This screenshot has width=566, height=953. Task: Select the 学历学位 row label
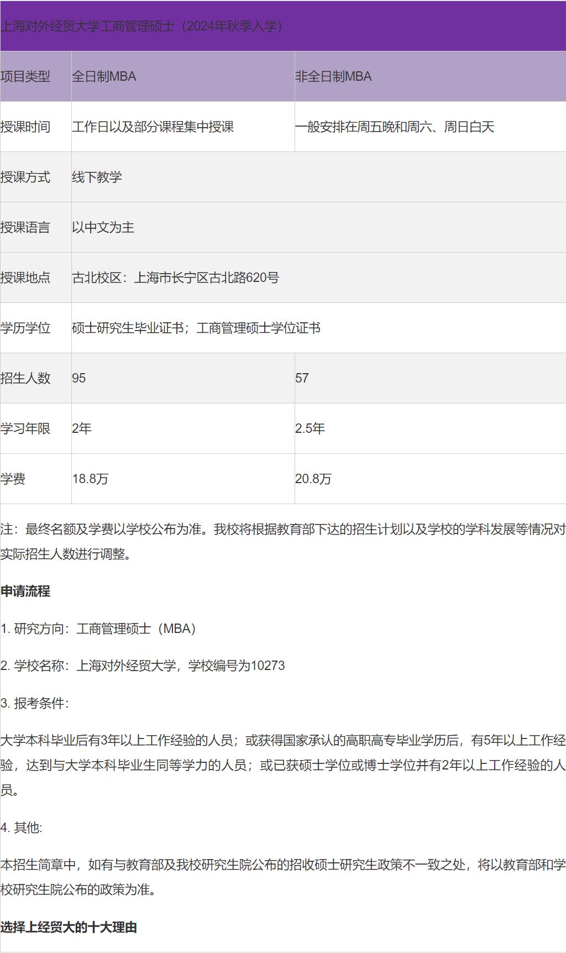tap(36, 328)
